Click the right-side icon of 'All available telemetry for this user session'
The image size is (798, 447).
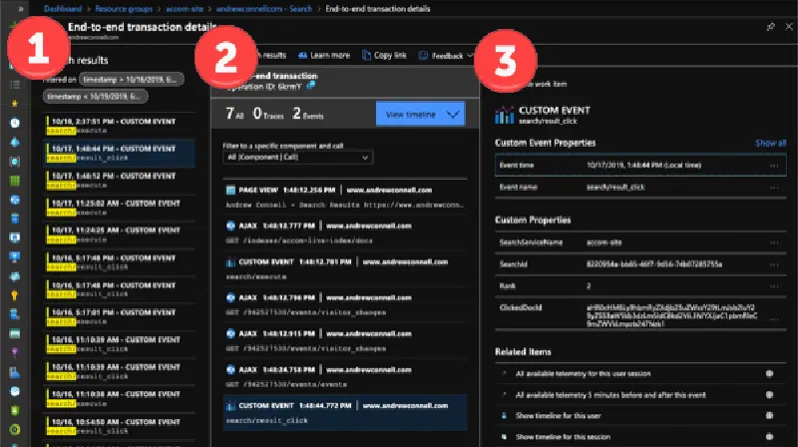pos(769,374)
